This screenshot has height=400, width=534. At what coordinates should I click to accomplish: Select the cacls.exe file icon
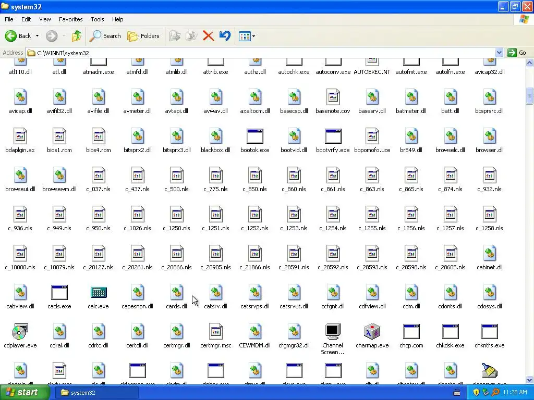click(x=59, y=293)
